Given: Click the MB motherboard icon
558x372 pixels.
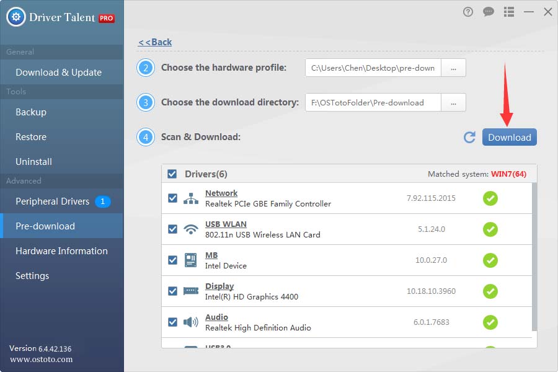Looking at the screenshot, I should point(191,260).
